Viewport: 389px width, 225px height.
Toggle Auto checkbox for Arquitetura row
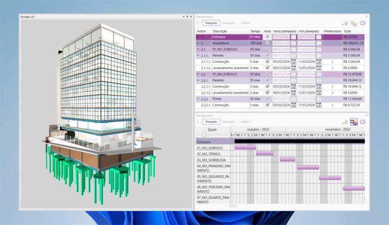point(267,43)
